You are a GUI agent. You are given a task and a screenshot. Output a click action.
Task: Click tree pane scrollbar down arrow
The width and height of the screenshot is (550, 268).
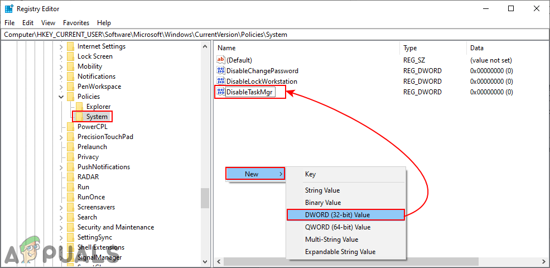coord(205,261)
